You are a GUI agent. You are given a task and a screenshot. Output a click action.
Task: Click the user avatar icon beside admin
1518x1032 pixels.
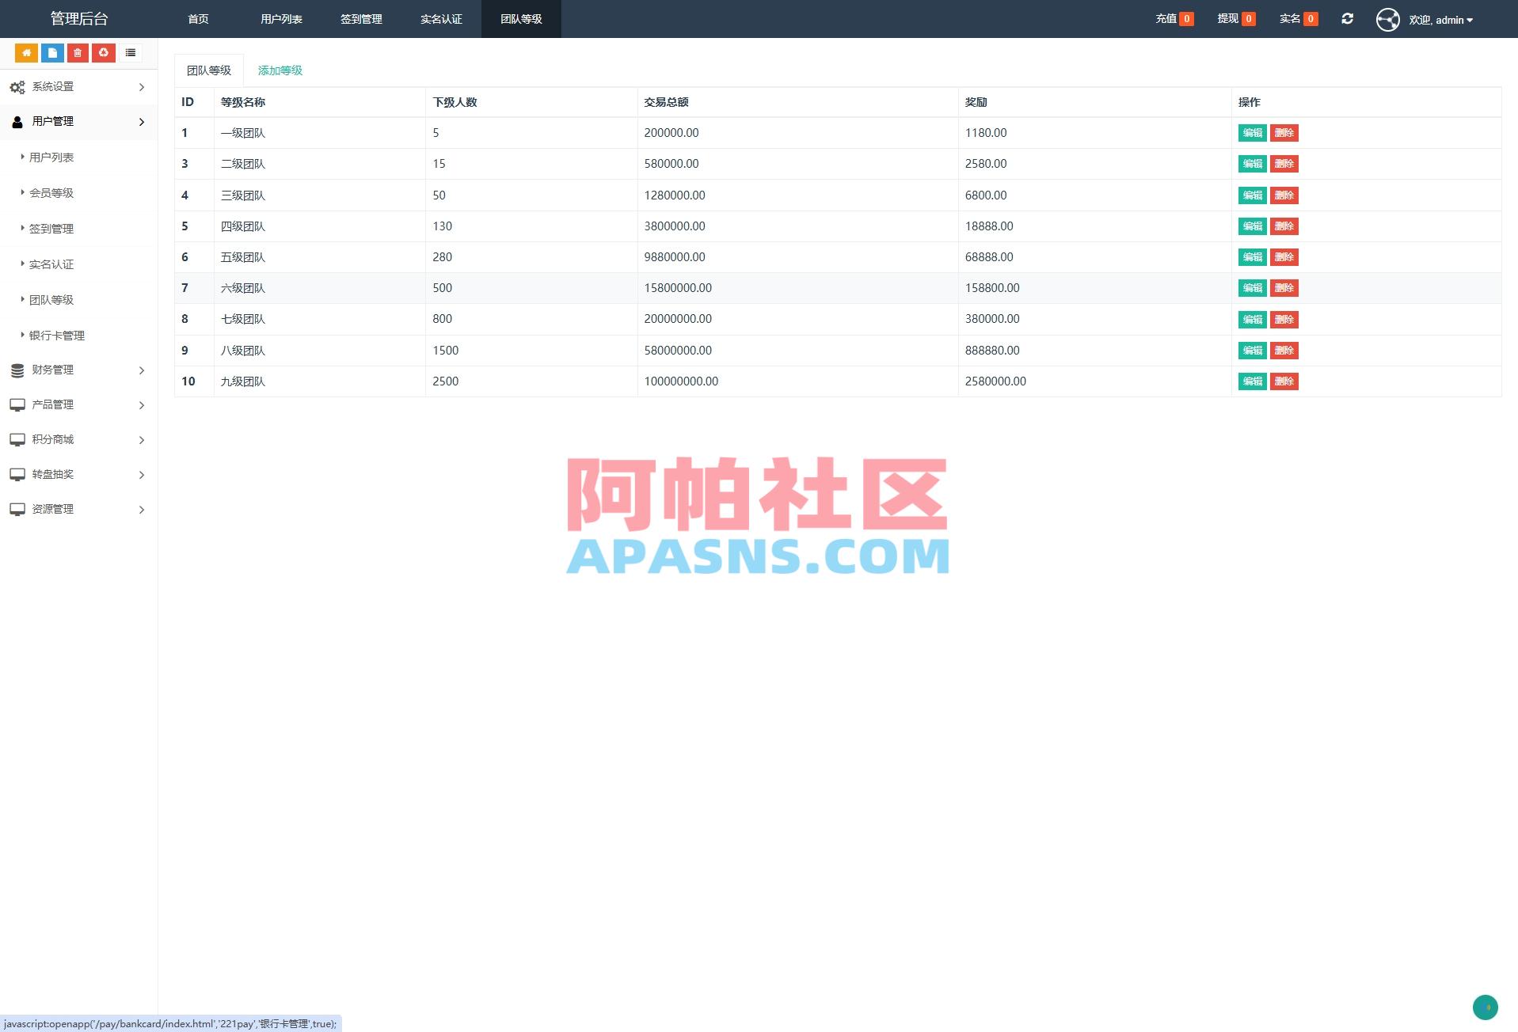pos(1388,19)
